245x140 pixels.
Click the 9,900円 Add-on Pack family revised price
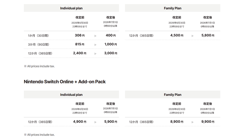pyautogui.click(x=208, y=122)
